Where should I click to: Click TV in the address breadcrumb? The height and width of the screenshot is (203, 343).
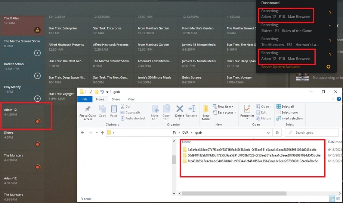pos(174,133)
